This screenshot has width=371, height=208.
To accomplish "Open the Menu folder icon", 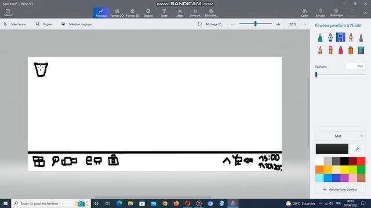I will (8, 13).
